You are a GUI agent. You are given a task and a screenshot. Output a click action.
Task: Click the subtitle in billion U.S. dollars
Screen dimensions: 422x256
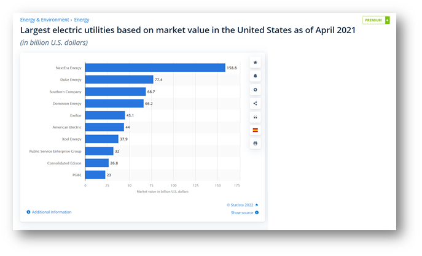pos(54,43)
